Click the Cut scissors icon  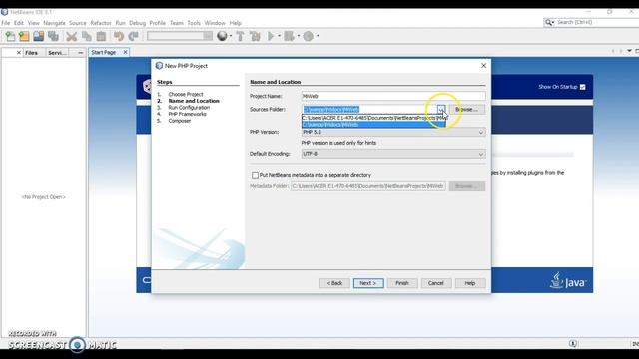pyautogui.click(x=71, y=36)
